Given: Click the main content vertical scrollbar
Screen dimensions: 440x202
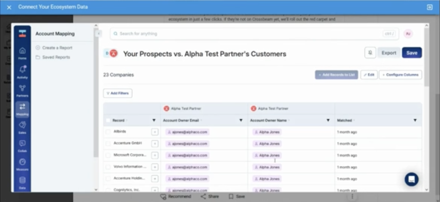Looking at the screenshot, I should [426, 57].
